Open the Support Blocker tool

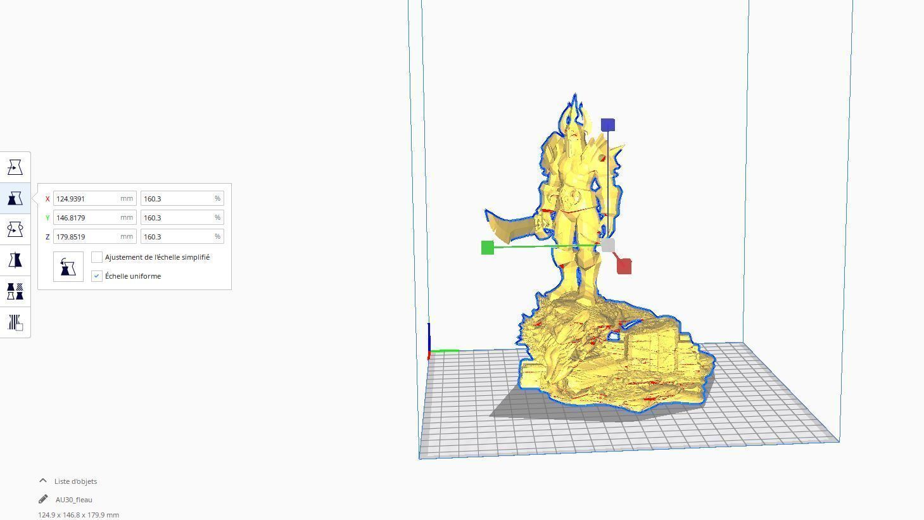(15, 322)
